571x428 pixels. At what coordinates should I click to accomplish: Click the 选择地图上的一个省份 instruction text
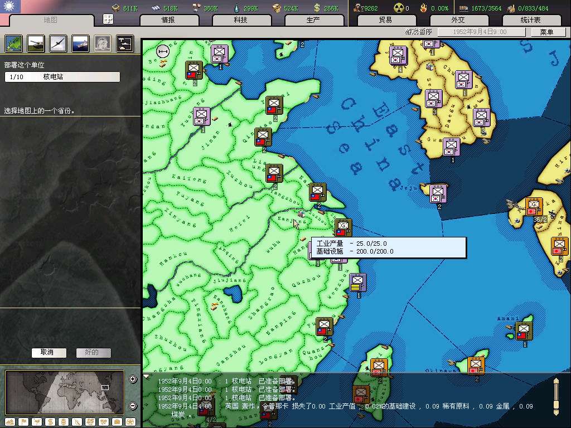tap(40, 111)
